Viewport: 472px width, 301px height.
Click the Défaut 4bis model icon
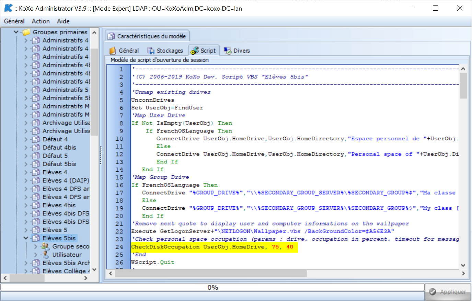coord(36,148)
